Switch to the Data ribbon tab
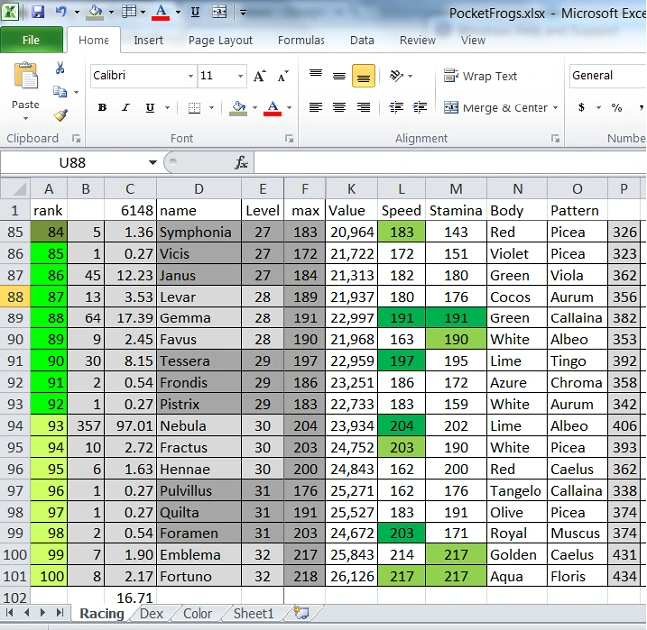Viewport: 647px width, 630px height. 362,40
